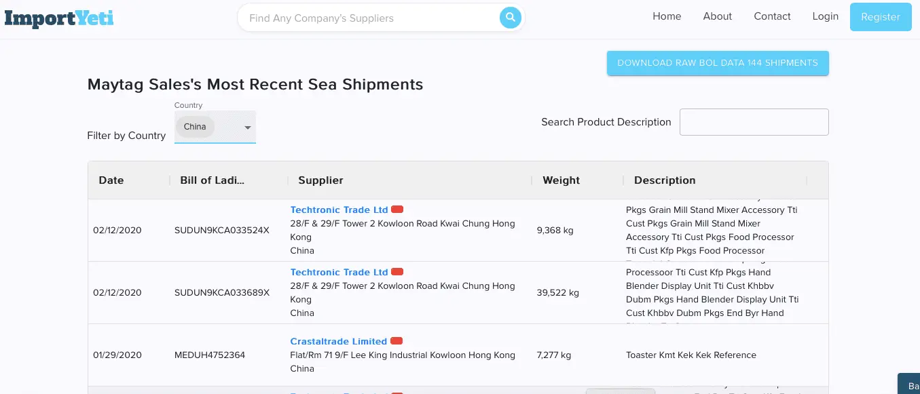The width and height of the screenshot is (920, 394).
Task: Expand the Country dropdown arrow
Action: 248,127
